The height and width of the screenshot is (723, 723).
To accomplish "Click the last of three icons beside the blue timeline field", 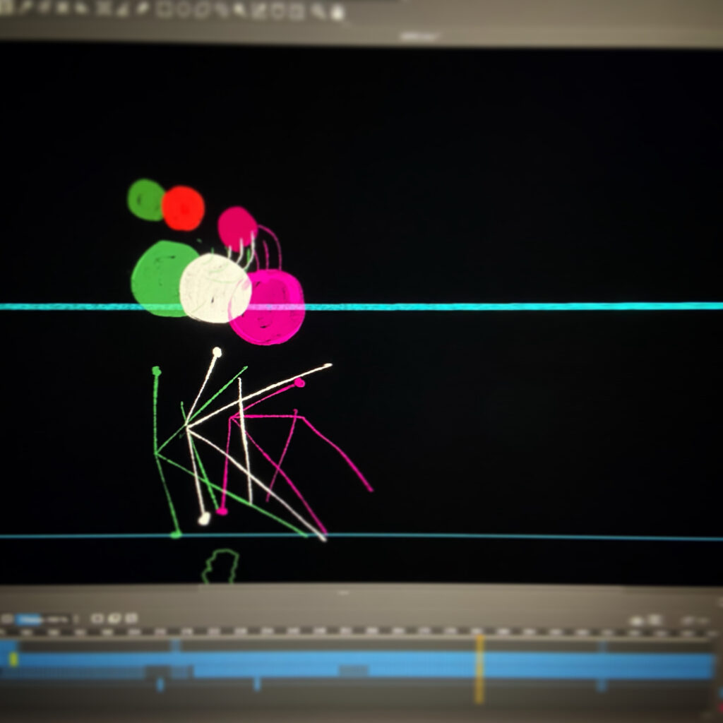I will click(131, 619).
